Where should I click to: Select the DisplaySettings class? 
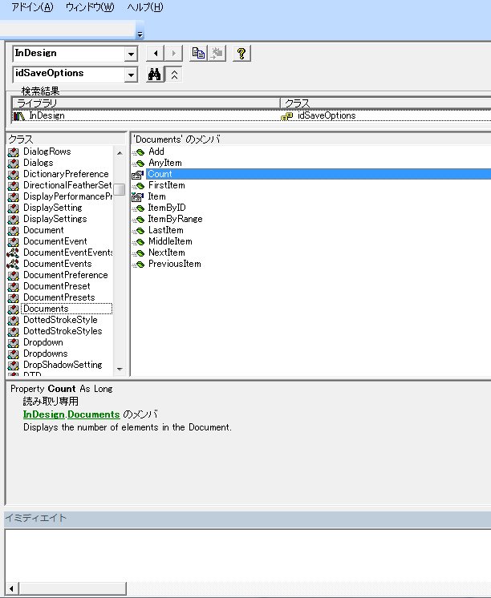click(x=55, y=219)
